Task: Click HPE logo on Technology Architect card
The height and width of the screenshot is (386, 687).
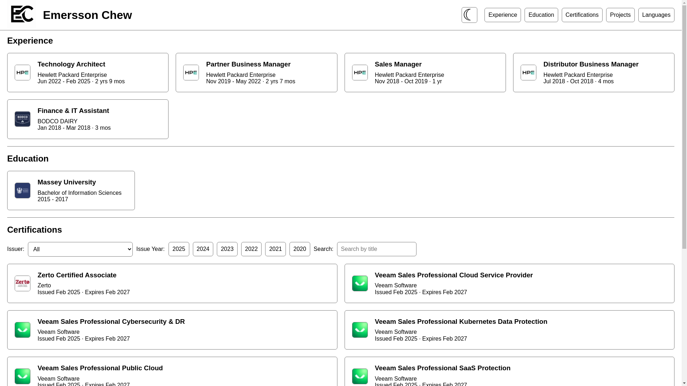Action: click(x=23, y=73)
